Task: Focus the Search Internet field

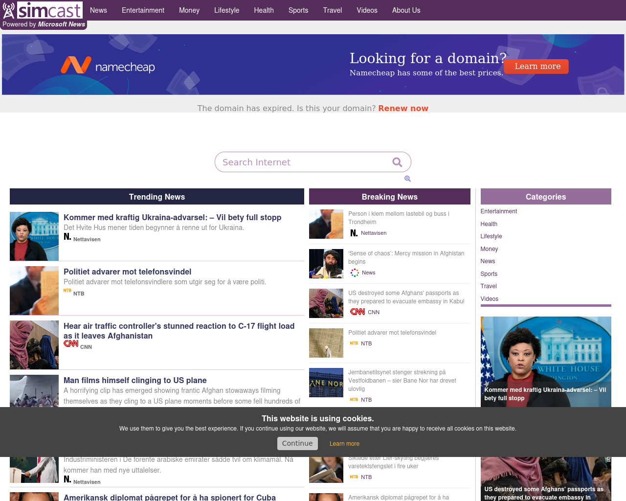Action: pos(313,162)
